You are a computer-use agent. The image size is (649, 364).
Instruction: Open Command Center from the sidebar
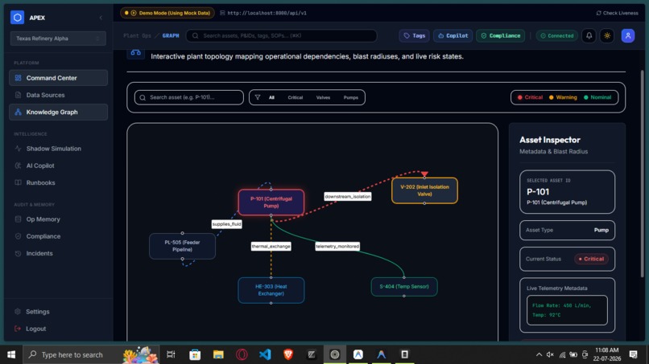[x=58, y=78]
